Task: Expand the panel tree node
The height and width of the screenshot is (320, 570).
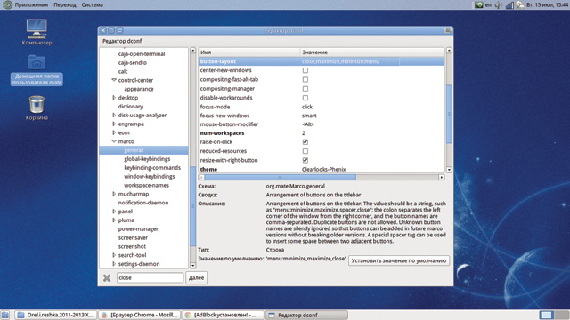Action: pyautogui.click(x=114, y=212)
